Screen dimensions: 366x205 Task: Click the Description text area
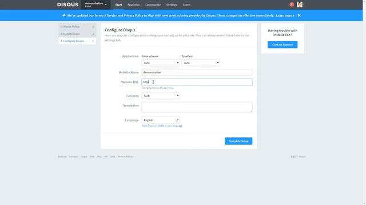pos(197,107)
